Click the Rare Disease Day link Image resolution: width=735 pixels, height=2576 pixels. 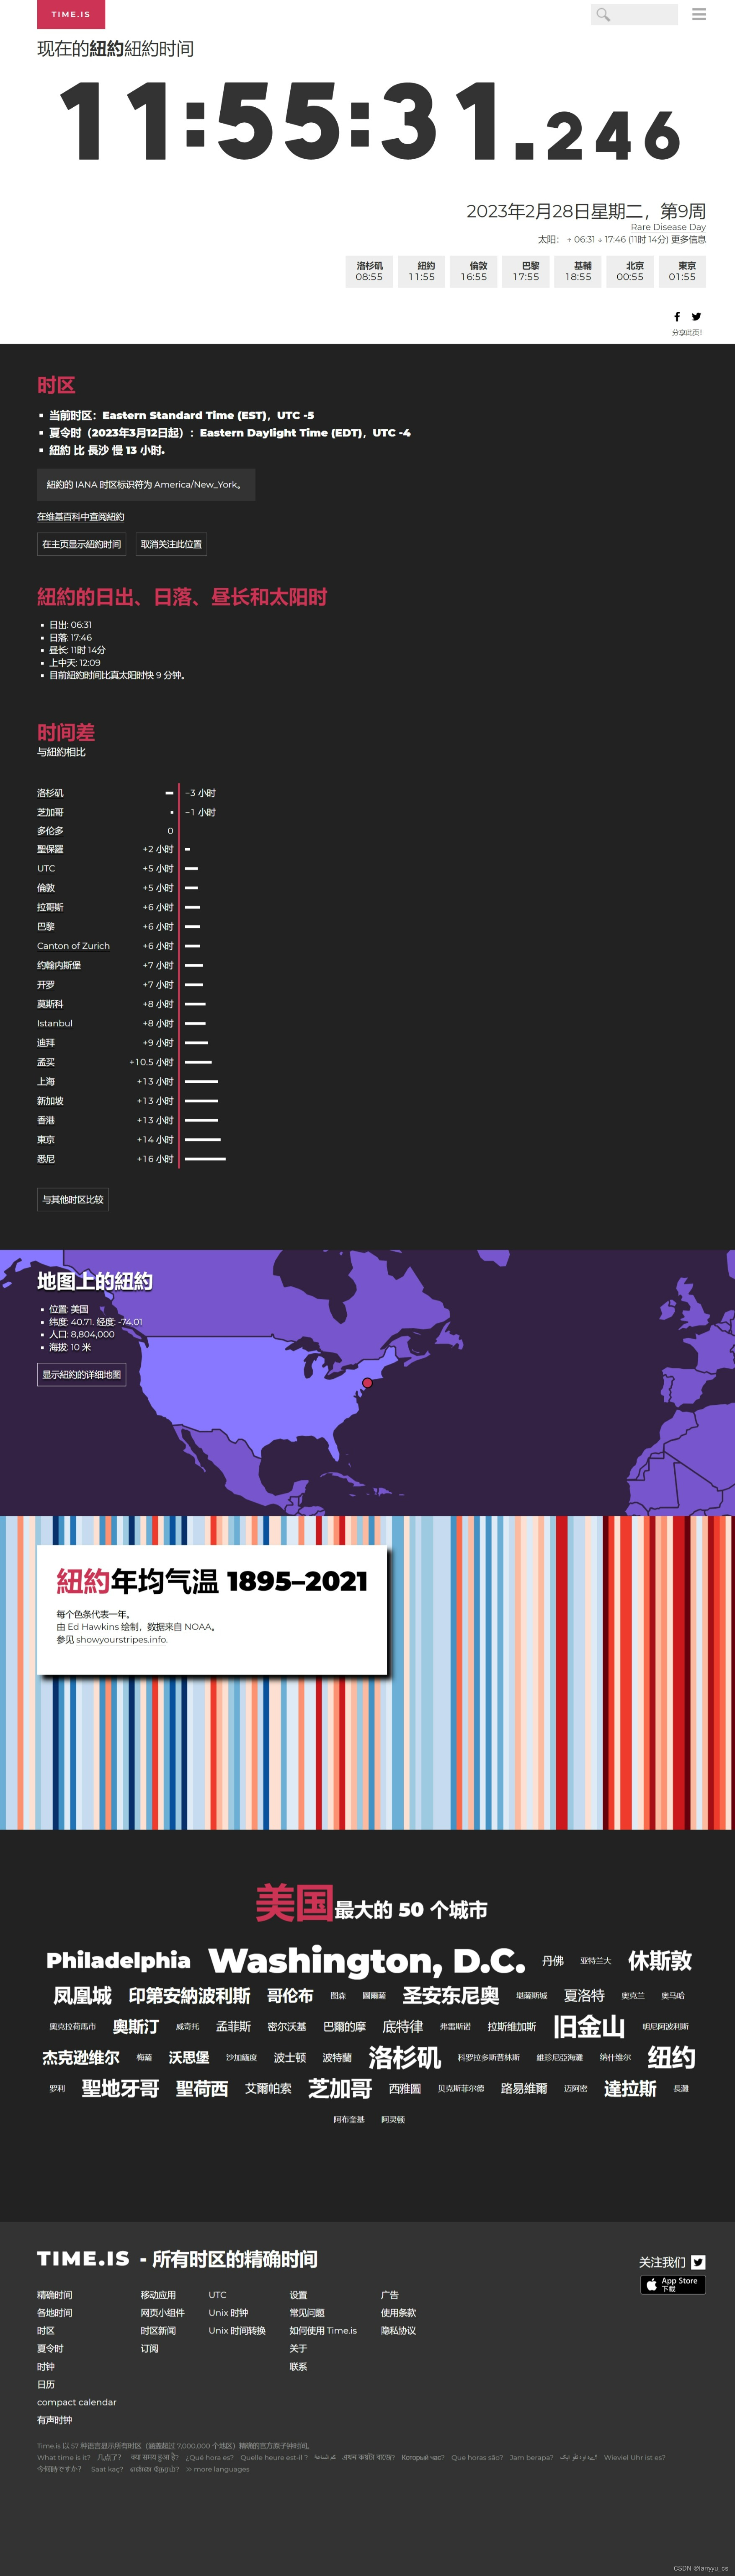668,227
